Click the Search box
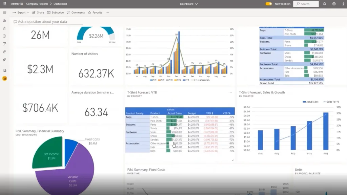This screenshot has width=347, height=195. click(x=306, y=4)
